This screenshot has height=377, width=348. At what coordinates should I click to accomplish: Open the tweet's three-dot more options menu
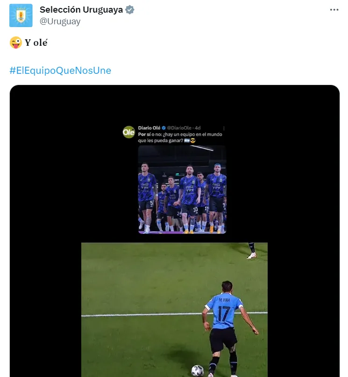coord(334,10)
